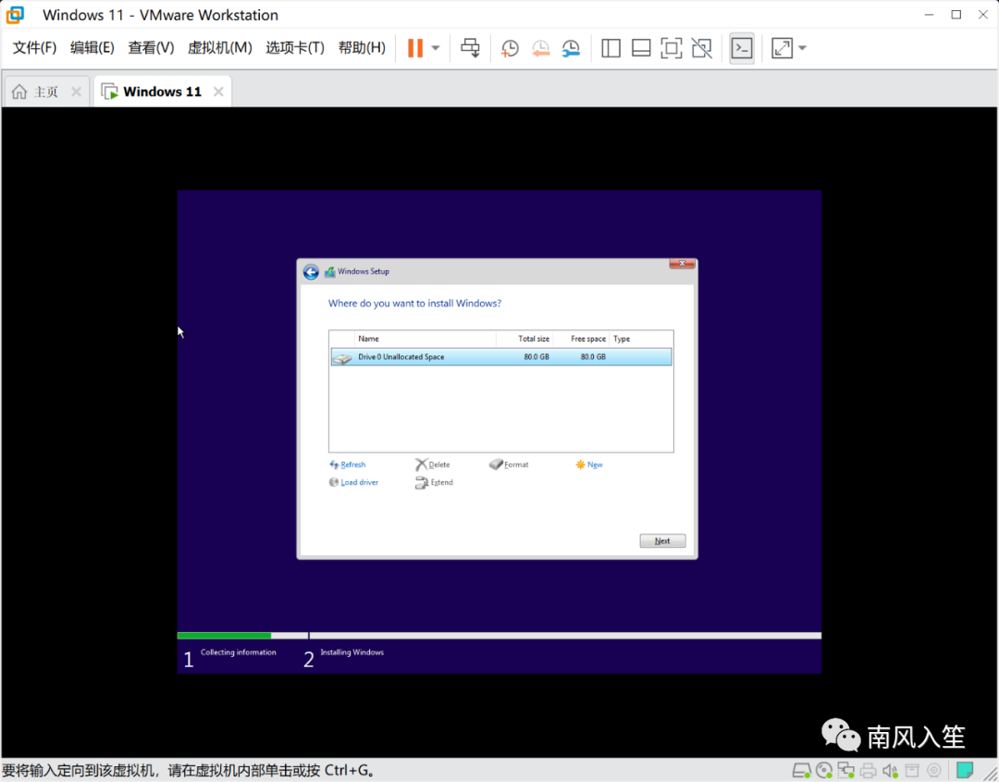999x782 pixels.
Task: Click the webcam device status icon
Action: [934, 771]
